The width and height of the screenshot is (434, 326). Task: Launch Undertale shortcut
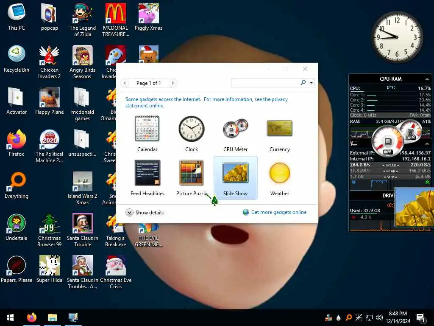[x=17, y=227]
